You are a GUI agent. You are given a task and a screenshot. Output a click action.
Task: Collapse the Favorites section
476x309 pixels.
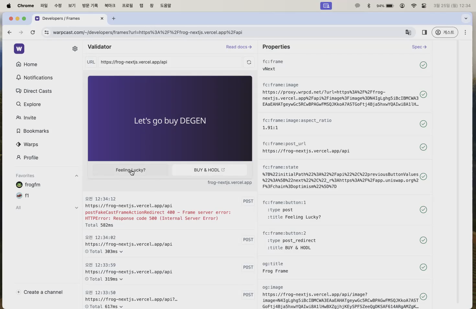point(76,176)
